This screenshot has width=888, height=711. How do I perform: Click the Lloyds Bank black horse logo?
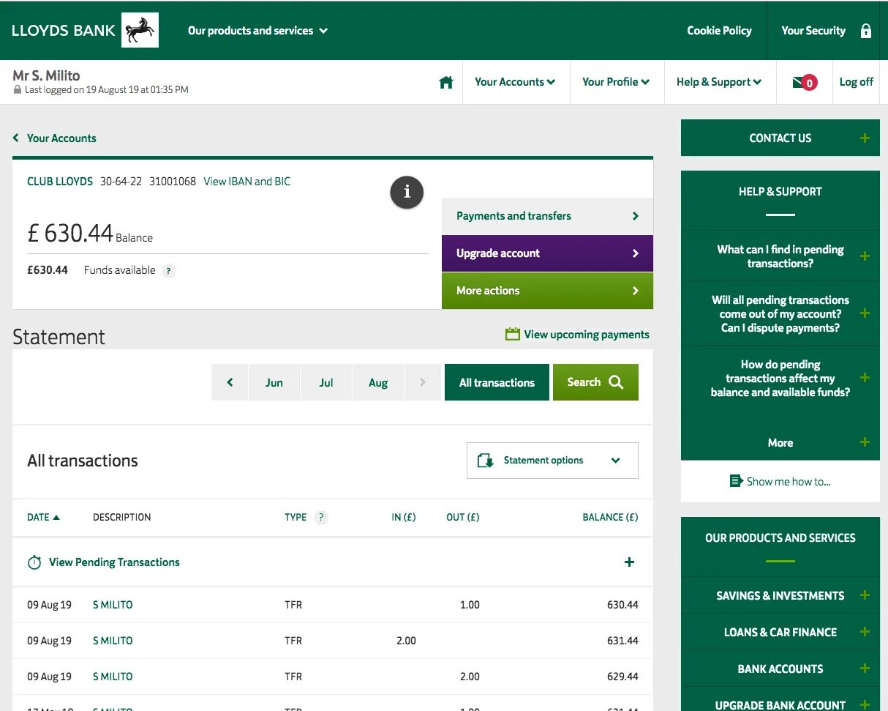(140, 30)
